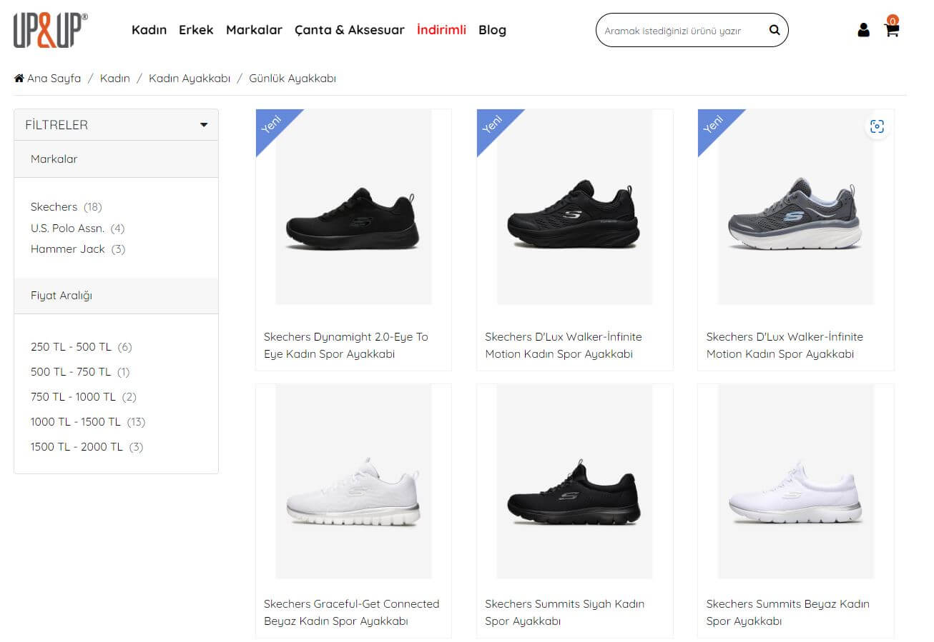Go to the Blog page

pyautogui.click(x=492, y=30)
